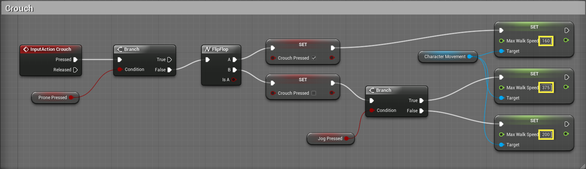This screenshot has height=169, width=586.
Task: Click the input execution pin of the SET node wired to FlipFlop B
Action: pos(273,83)
